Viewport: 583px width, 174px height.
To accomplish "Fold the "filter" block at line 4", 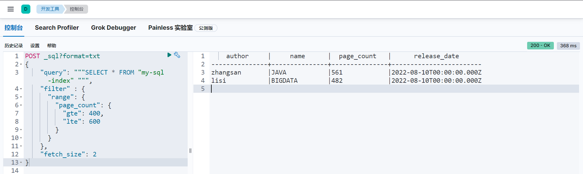I will tap(21, 89).
